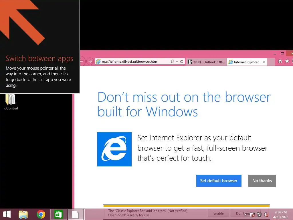Open the taskbar clock and date

280,215
